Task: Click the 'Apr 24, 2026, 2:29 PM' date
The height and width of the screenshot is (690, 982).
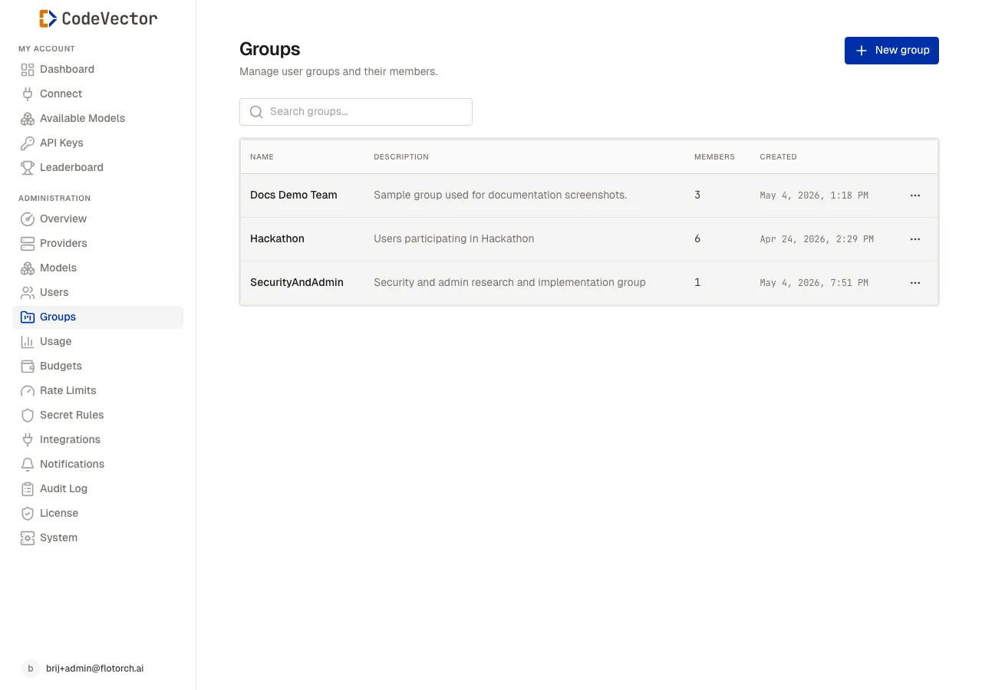Action: 817,239
